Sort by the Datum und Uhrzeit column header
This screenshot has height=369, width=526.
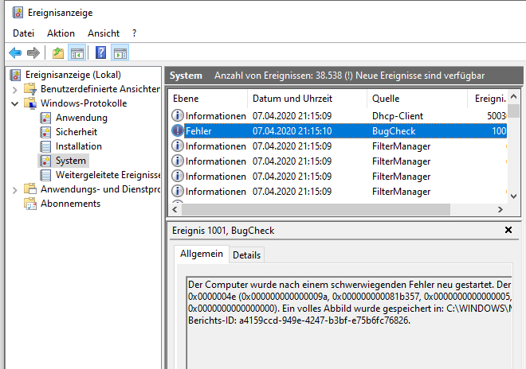307,99
